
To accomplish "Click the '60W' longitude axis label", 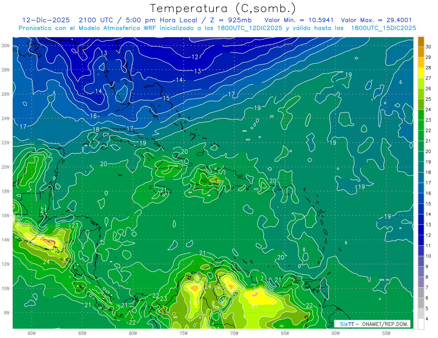I will (x=336, y=333).
